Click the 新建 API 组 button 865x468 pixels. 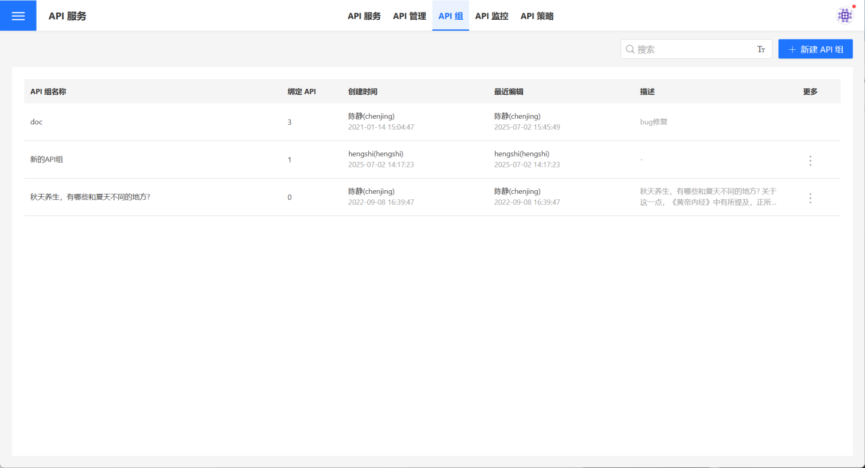(815, 49)
